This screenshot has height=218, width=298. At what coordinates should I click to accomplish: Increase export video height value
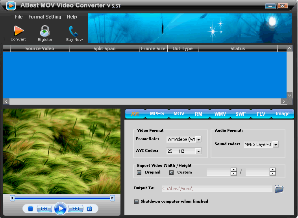coord(272,170)
